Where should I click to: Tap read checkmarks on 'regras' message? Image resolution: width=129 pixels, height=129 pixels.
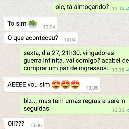[127, 110]
